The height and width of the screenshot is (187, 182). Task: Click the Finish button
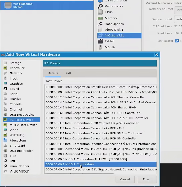pos(147,179)
